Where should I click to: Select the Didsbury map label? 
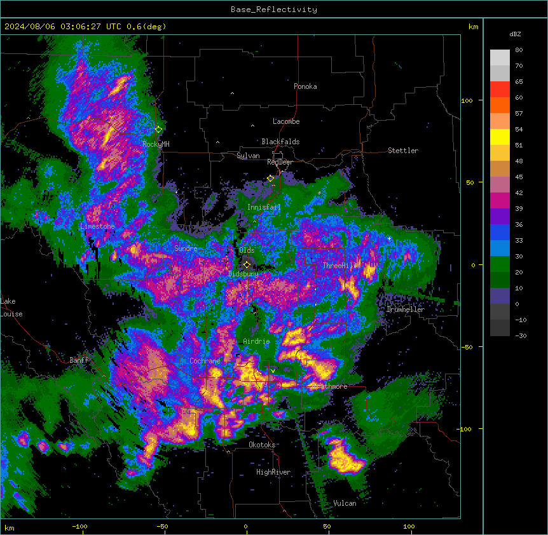[243, 274]
